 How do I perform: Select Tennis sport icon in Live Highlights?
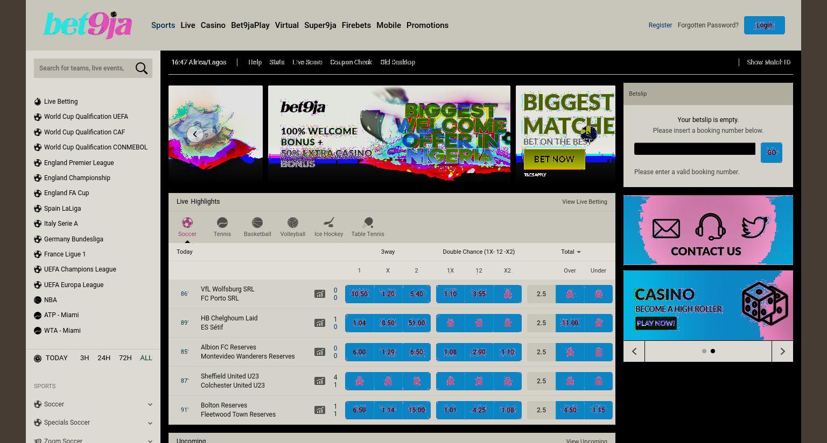pos(222,223)
